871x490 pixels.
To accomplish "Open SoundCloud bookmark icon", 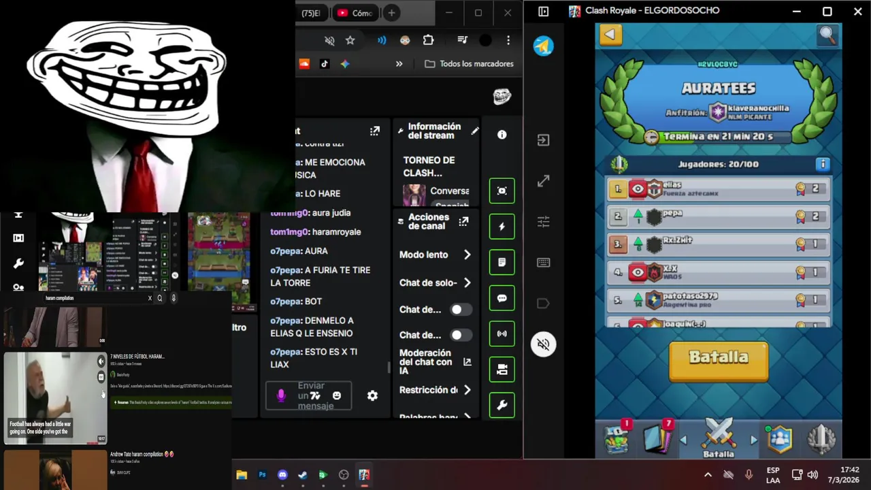I will coord(304,63).
